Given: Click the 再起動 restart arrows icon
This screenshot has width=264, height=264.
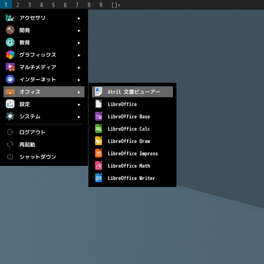Looking at the screenshot, I should [10, 144].
